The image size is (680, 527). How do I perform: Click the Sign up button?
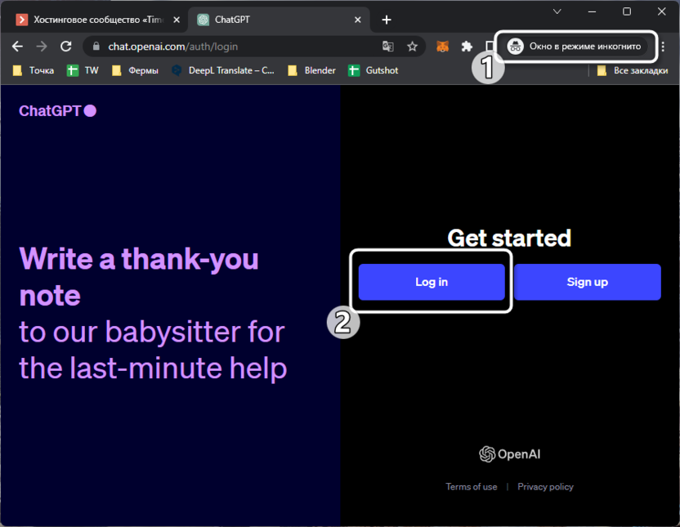click(x=587, y=282)
